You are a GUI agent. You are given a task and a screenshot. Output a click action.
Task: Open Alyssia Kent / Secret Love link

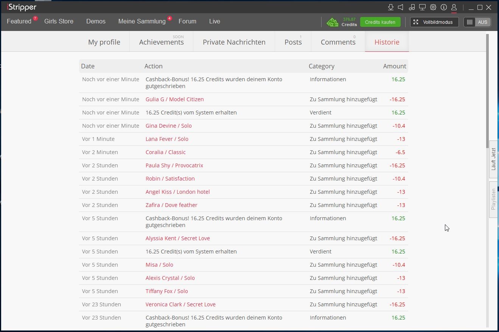(178, 238)
